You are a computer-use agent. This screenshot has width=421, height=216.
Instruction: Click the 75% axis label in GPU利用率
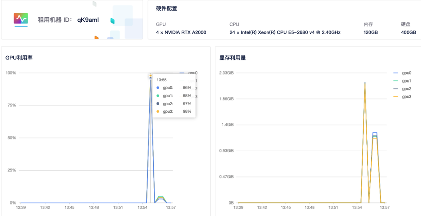[x=12, y=105]
